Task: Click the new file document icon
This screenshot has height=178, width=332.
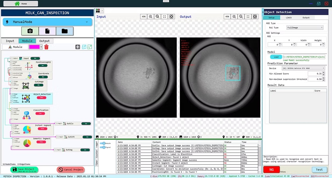Action: (47, 31)
